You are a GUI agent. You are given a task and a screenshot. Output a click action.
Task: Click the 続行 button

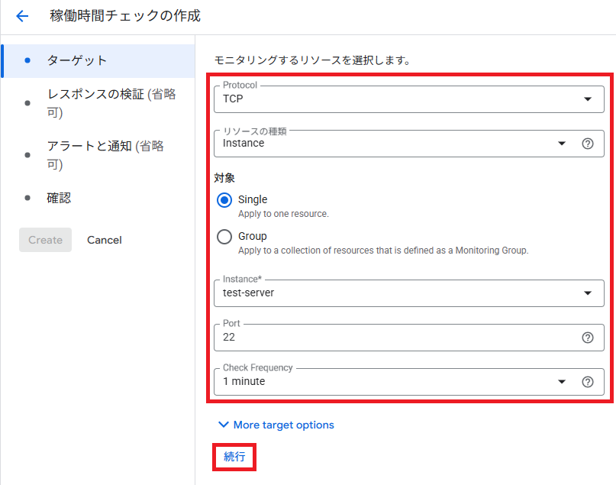234,457
